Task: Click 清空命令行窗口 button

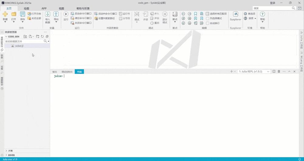Action: (x=81, y=18)
